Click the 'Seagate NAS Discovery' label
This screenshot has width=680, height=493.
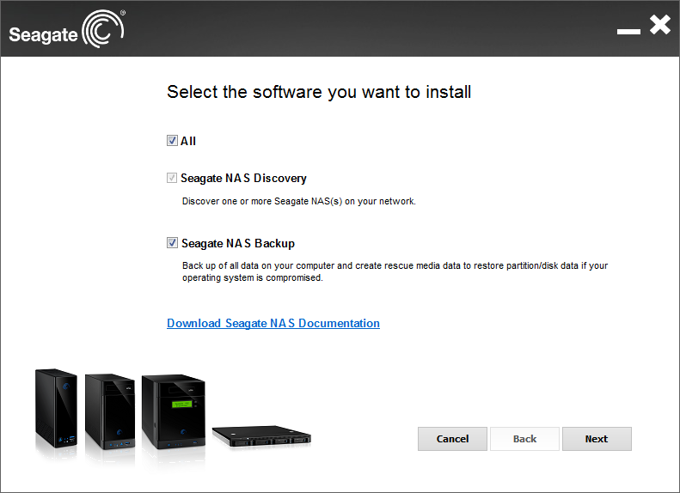[x=244, y=178]
